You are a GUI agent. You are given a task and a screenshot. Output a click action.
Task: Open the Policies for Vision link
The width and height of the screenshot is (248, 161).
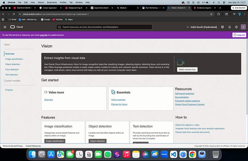click(119, 104)
